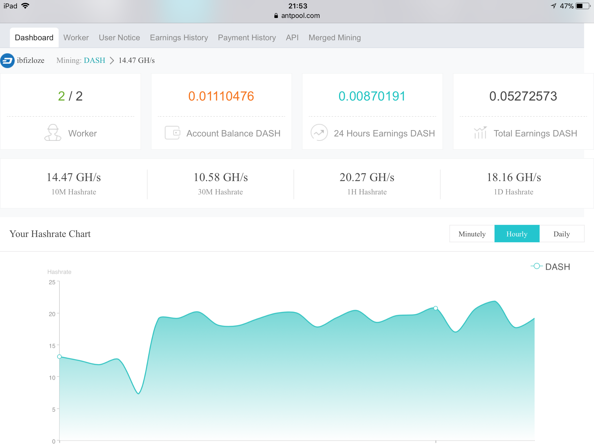
Task: Open the DASH mining coin selector
Action: (x=95, y=61)
